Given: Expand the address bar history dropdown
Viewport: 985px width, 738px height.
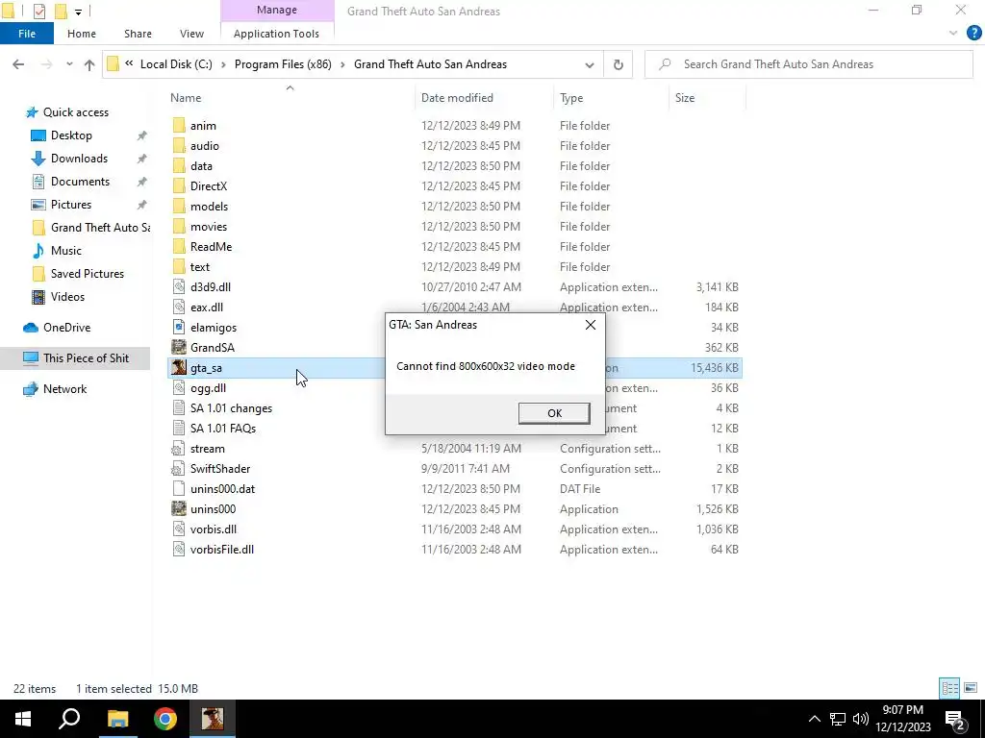Looking at the screenshot, I should pos(590,64).
